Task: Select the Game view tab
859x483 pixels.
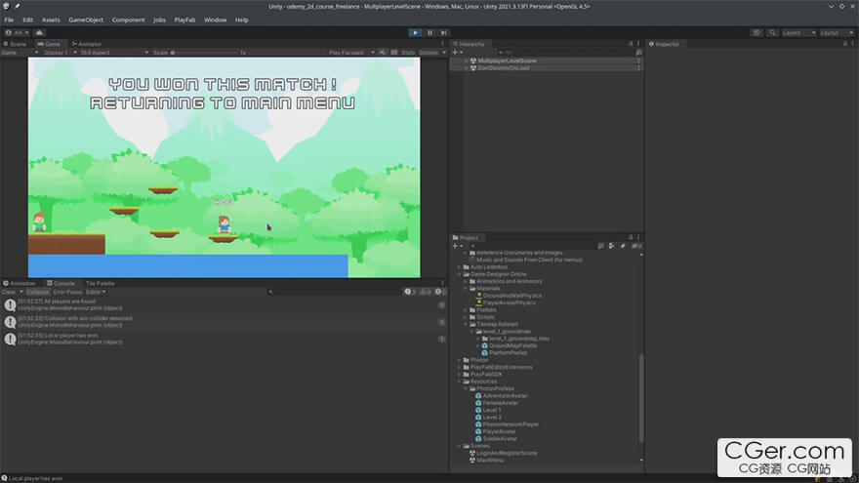Action: click(50, 44)
